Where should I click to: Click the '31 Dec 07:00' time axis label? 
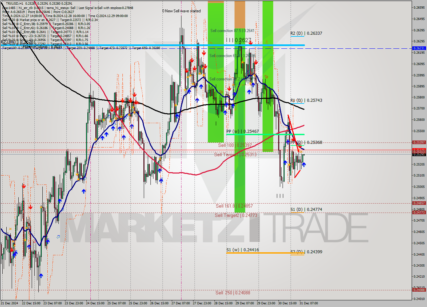coord(309,303)
